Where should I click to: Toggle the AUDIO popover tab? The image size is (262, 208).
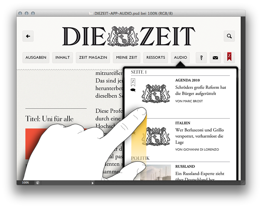[x=180, y=58]
